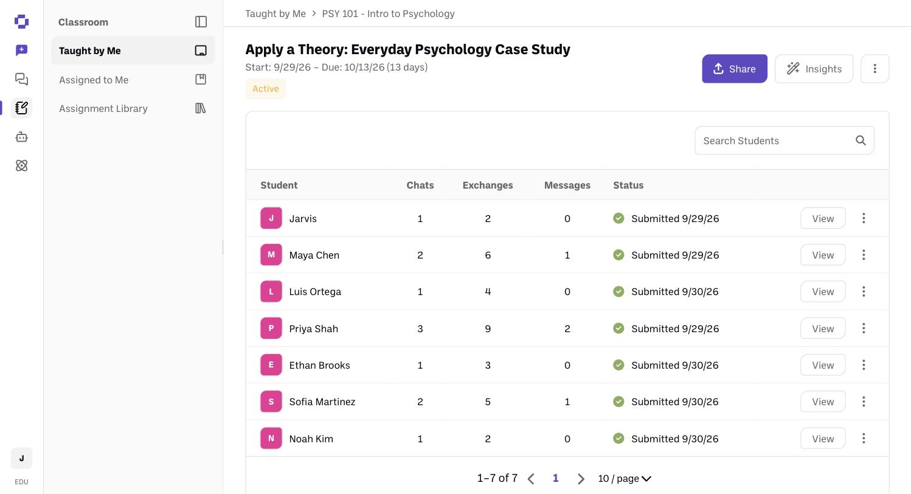Click Taught by Me breadcrumb
Viewport: 911px width, 494px height.
275,13
